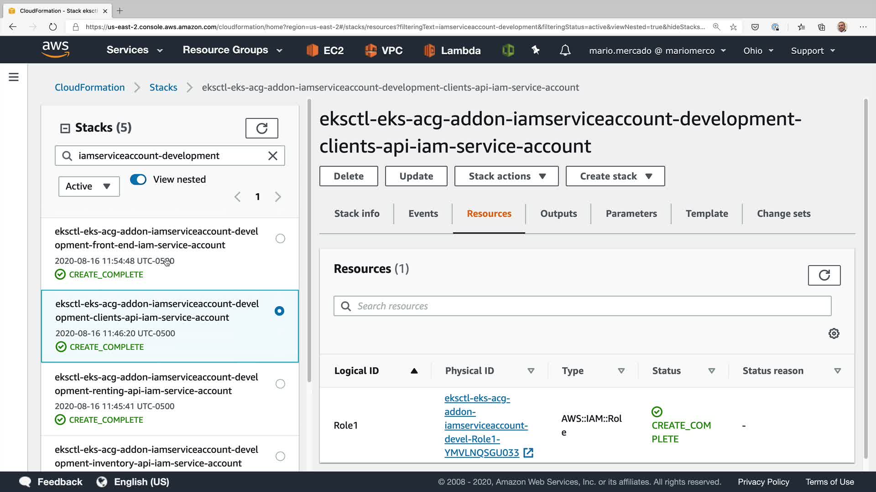Screen dimensions: 876x492
Task: Switch to the Template tab
Action: pos(707,214)
